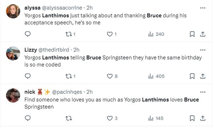The width and height of the screenshot is (214, 128).
Task: Like Lizzy's tweet
Action: click(x=110, y=76)
